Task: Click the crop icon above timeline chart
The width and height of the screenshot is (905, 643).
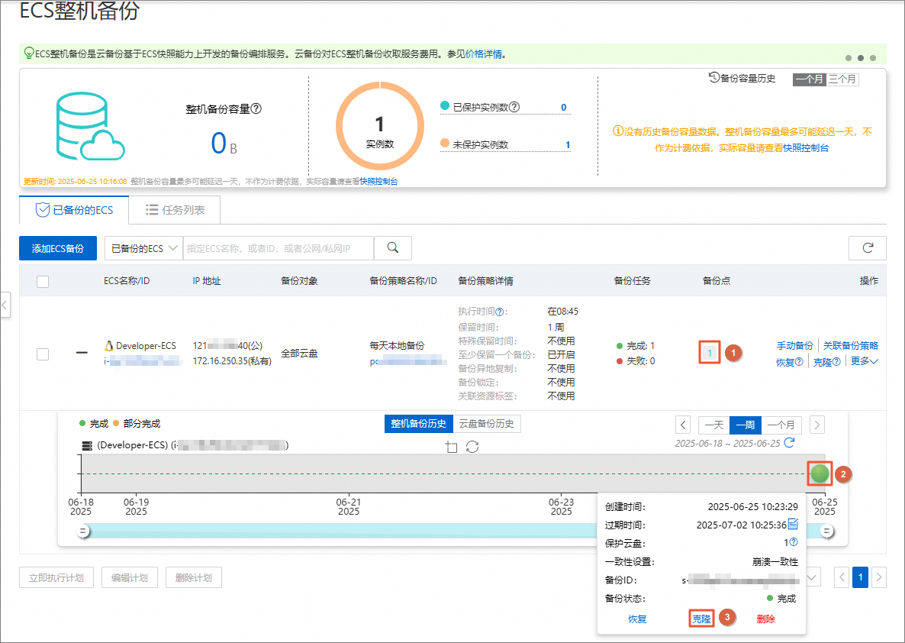Action: pos(451,447)
